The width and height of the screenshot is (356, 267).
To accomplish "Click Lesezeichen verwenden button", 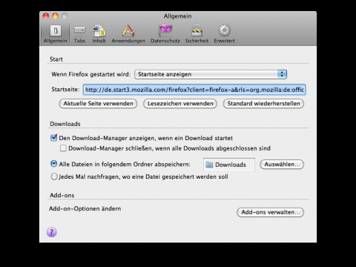I will tap(180, 104).
